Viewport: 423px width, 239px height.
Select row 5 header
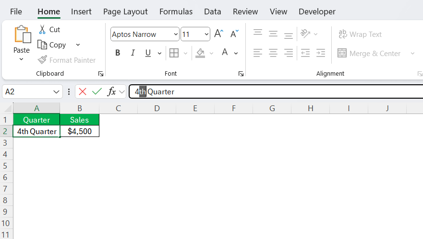point(5,166)
